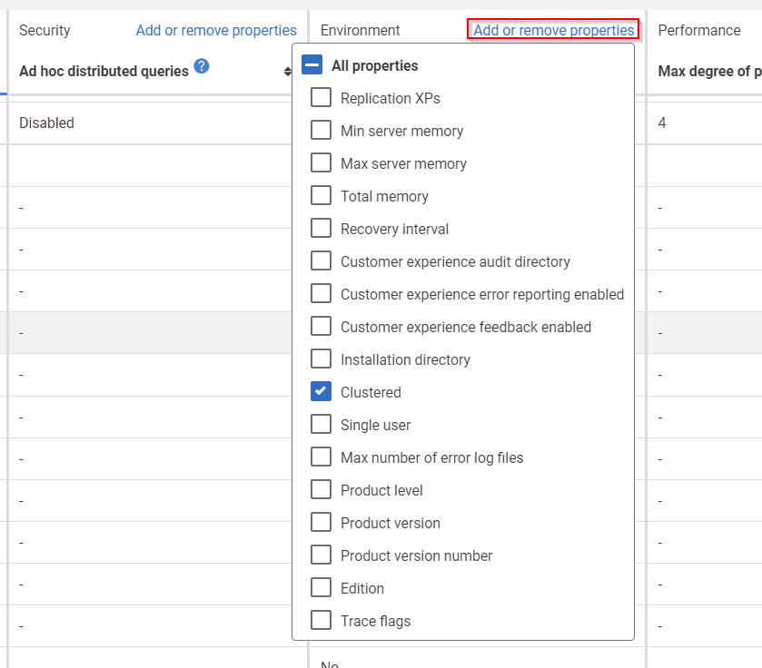Check Customer experience feedback enabled
Viewport: 762px width, 668px height.
point(321,326)
